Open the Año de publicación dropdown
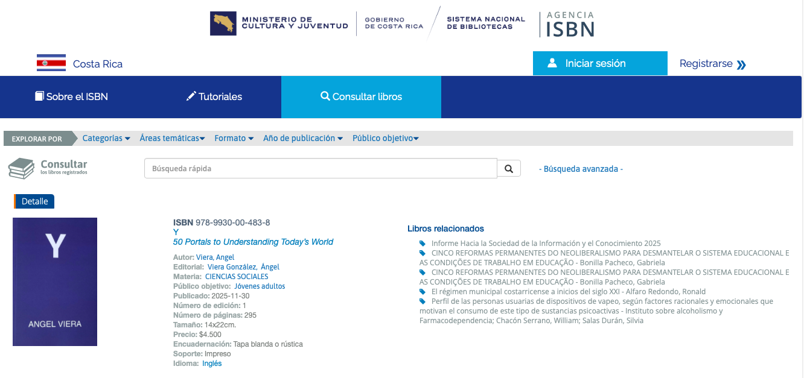 click(302, 138)
